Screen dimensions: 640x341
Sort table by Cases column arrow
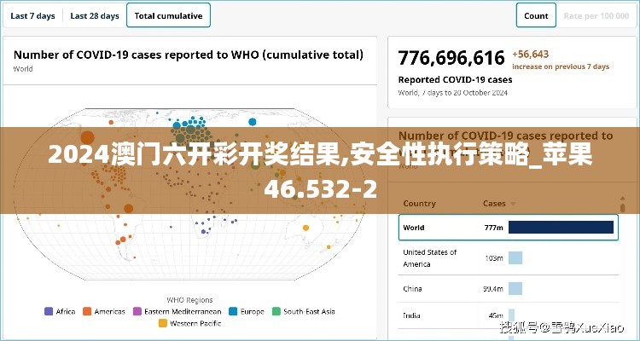point(514,204)
